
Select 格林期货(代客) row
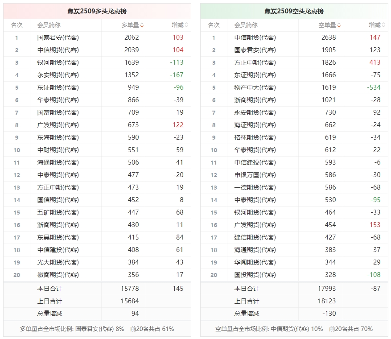point(294,137)
